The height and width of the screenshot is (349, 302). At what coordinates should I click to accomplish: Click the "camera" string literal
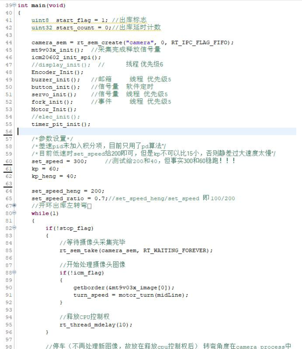pyautogui.click(x=140, y=42)
